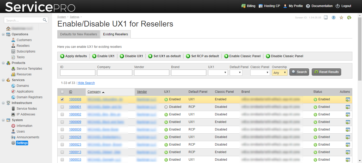This screenshot has height=163, width=362.
Task: Open the actions icon for reseller 1000013
Action: click(348, 152)
